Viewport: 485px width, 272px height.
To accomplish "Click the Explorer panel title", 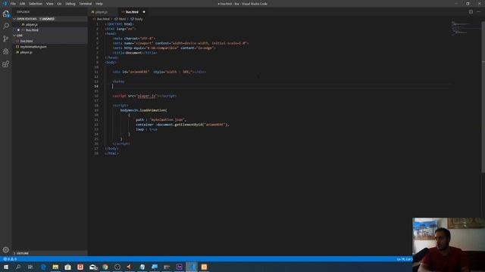I will (x=23, y=12).
